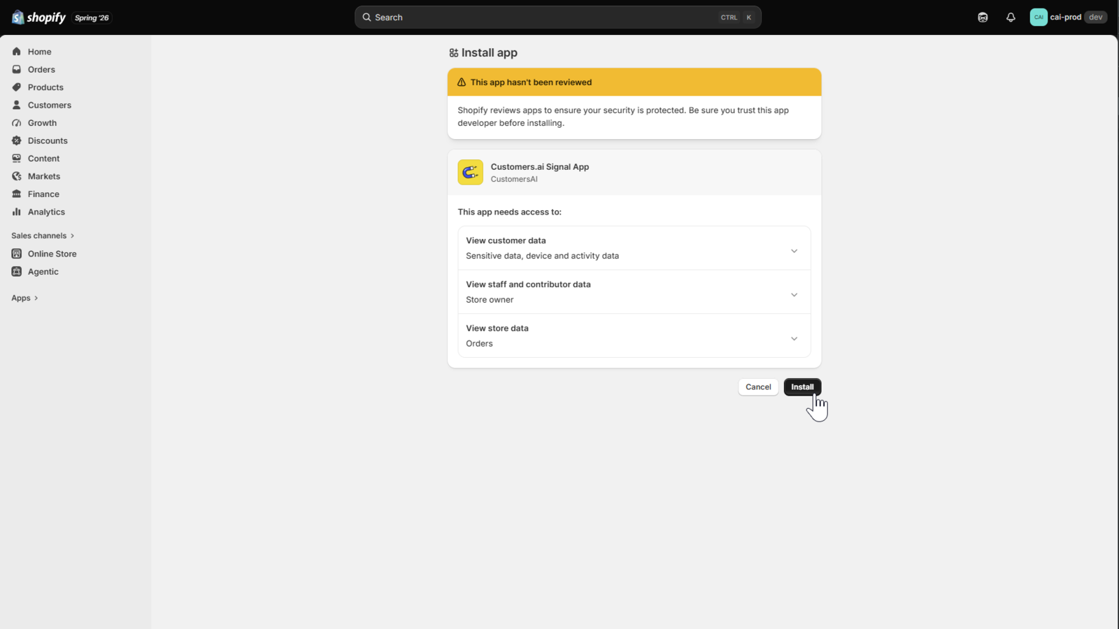Click the Shopify logo
Viewport: 1119px width, 629px height.
click(39, 17)
